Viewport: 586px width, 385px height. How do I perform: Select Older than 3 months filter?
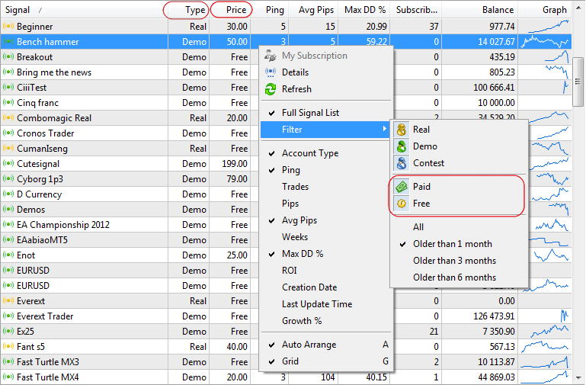[x=459, y=261]
